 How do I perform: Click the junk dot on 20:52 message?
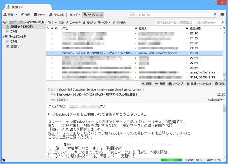[x=187, y=43]
